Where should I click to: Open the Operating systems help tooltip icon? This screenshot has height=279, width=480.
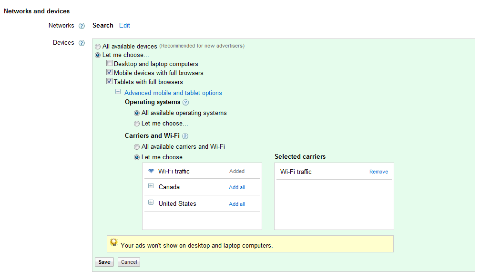[186, 102]
